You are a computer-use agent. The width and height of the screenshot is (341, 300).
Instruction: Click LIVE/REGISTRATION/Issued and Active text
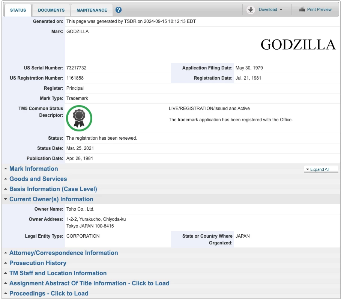point(209,109)
